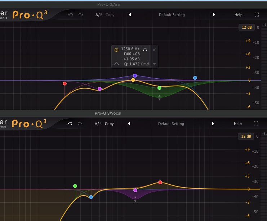This screenshot has width=267, height=221.
Task: Select the green band node in Arp EQ
Action: pyautogui.click(x=159, y=88)
